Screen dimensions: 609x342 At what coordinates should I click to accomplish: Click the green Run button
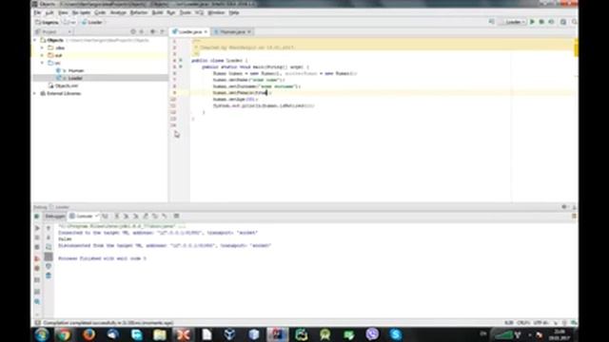(x=533, y=22)
